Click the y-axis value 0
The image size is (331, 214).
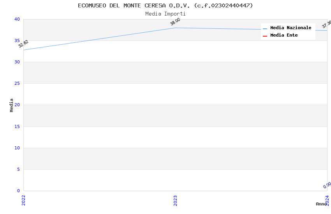click(19, 191)
